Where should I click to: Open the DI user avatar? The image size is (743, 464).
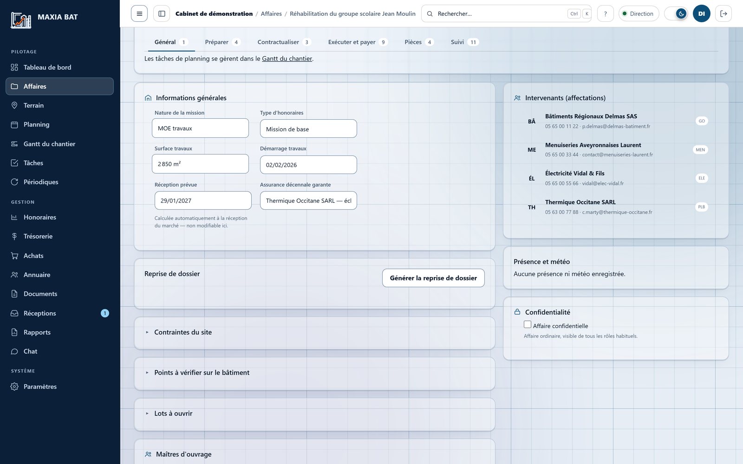pyautogui.click(x=701, y=13)
